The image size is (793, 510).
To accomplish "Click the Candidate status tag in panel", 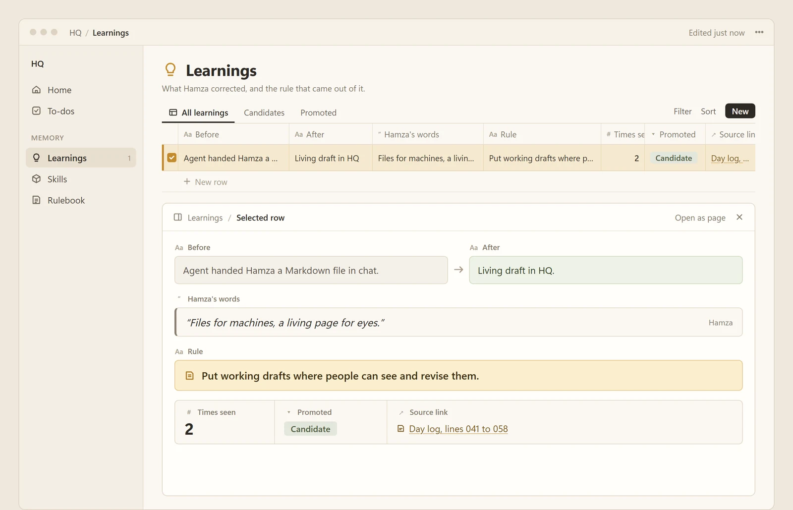I will tap(310, 429).
